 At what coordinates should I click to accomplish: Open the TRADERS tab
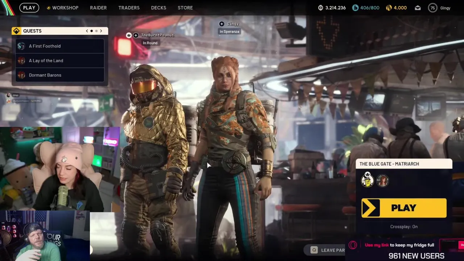click(x=129, y=8)
